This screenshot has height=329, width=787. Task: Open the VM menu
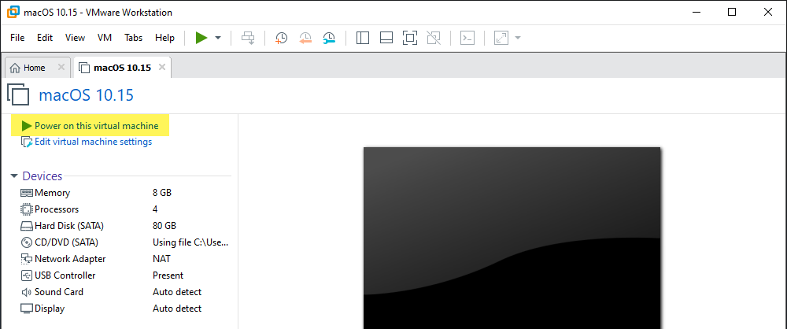(105, 38)
